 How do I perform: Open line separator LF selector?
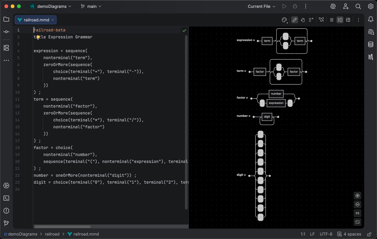(312, 234)
